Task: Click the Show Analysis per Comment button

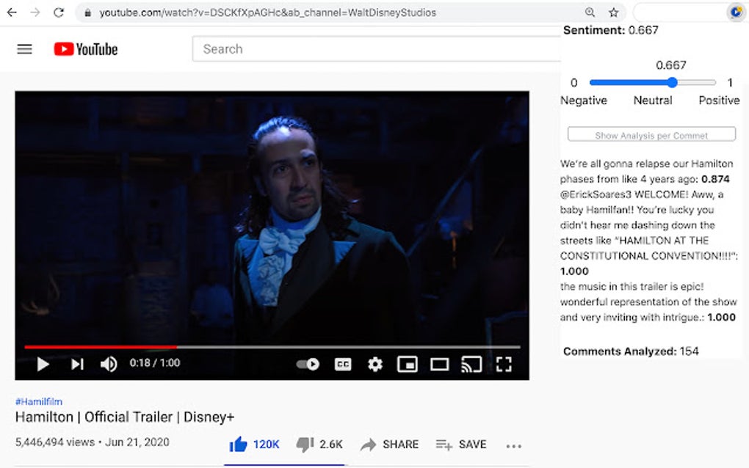Action: [651, 134]
